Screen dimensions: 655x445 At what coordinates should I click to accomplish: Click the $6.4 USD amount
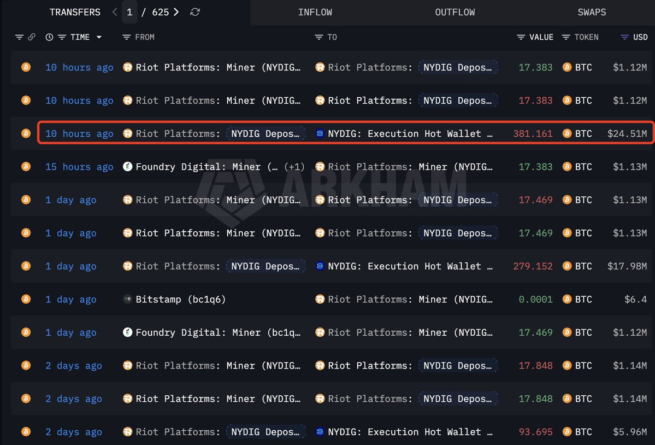point(635,299)
